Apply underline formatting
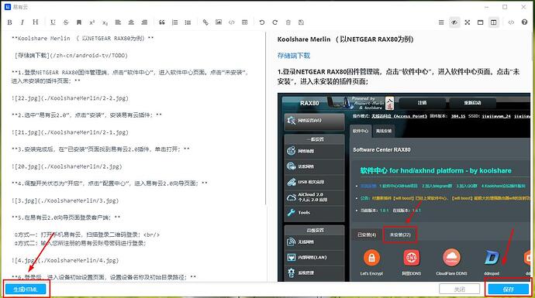This screenshot has height=298, width=535. click(x=53, y=22)
